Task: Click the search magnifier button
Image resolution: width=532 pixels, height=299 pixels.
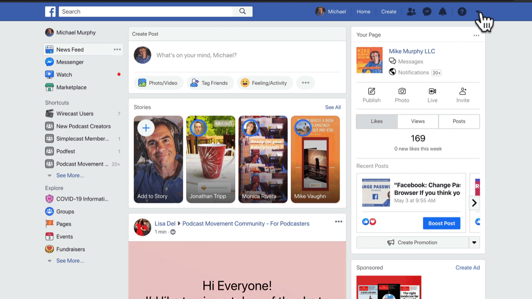Action: [243, 12]
